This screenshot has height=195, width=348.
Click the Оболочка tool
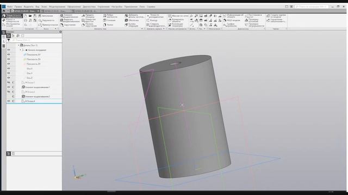(x=132, y=21)
